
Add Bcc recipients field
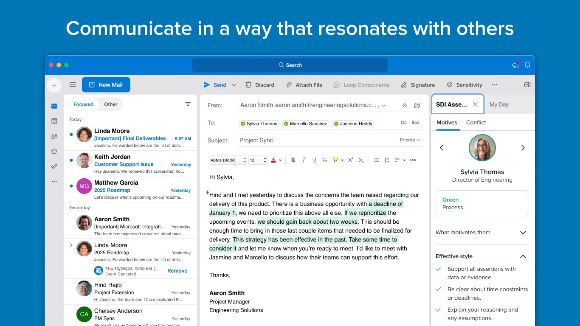tap(416, 123)
